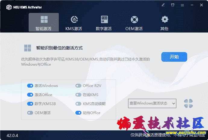Turn off the 劫持Office switch
This screenshot has height=140, width=208.
[x=78, y=113]
